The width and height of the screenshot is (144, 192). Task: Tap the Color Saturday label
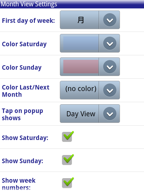24,44
